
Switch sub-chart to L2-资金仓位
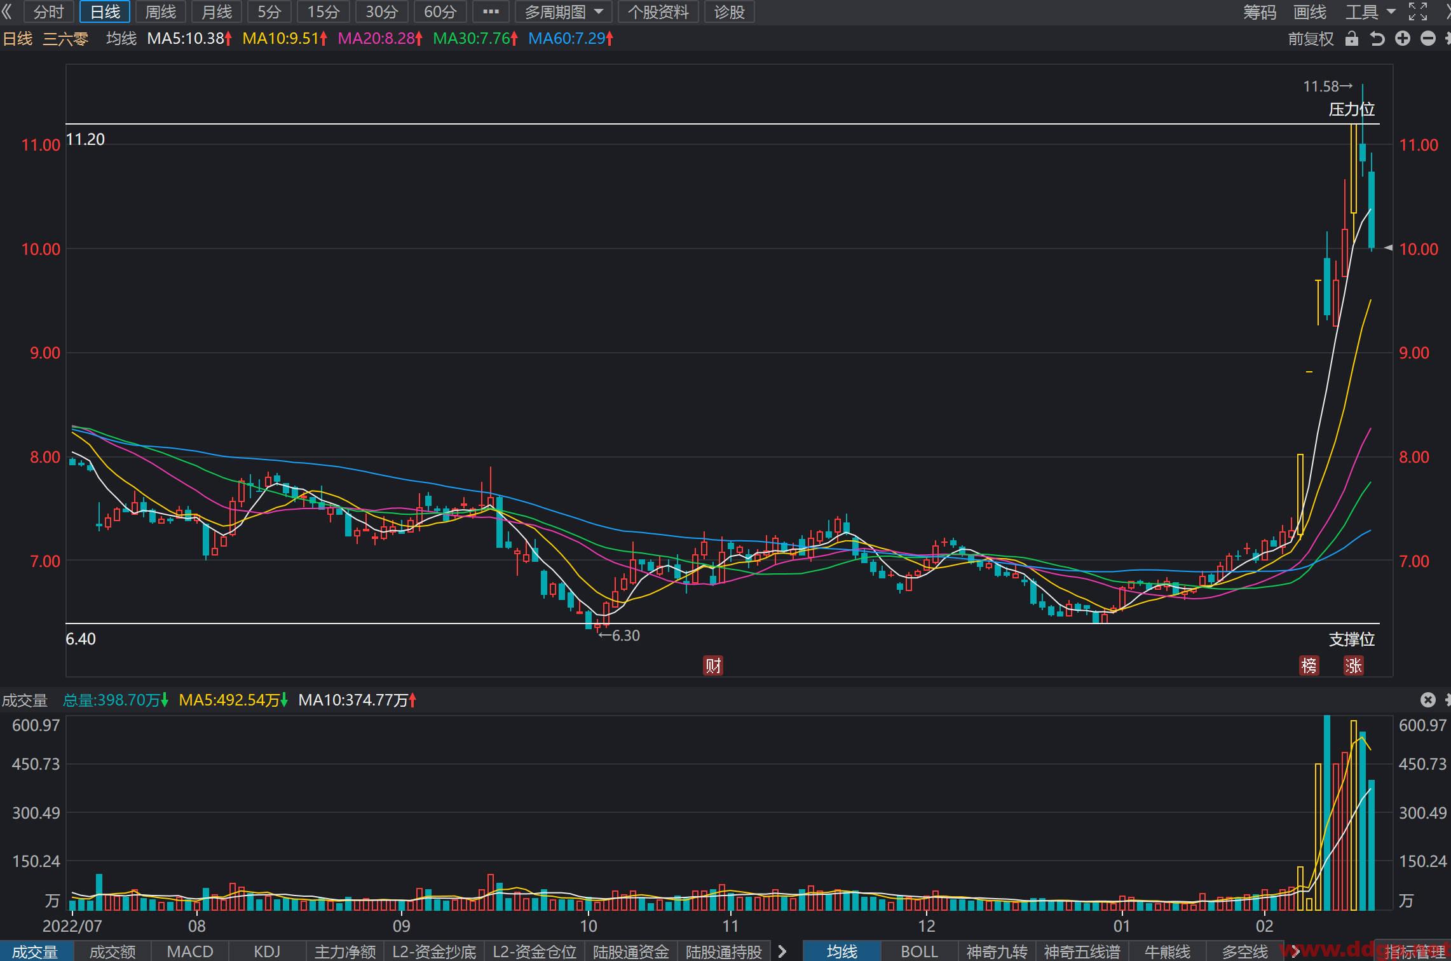(x=535, y=951)
